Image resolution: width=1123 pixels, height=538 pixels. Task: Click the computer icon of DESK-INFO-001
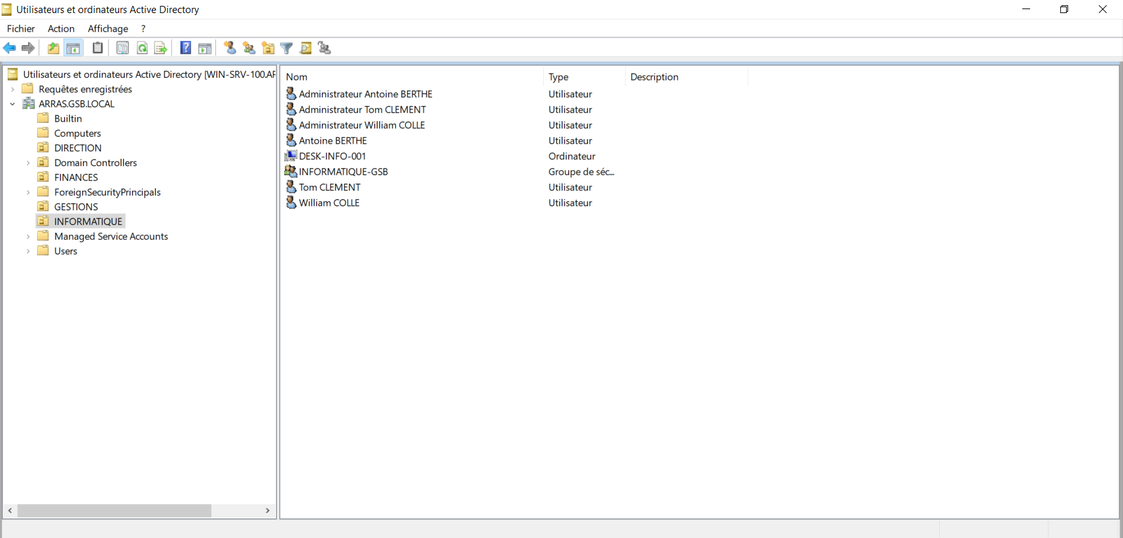pos(291,156)
